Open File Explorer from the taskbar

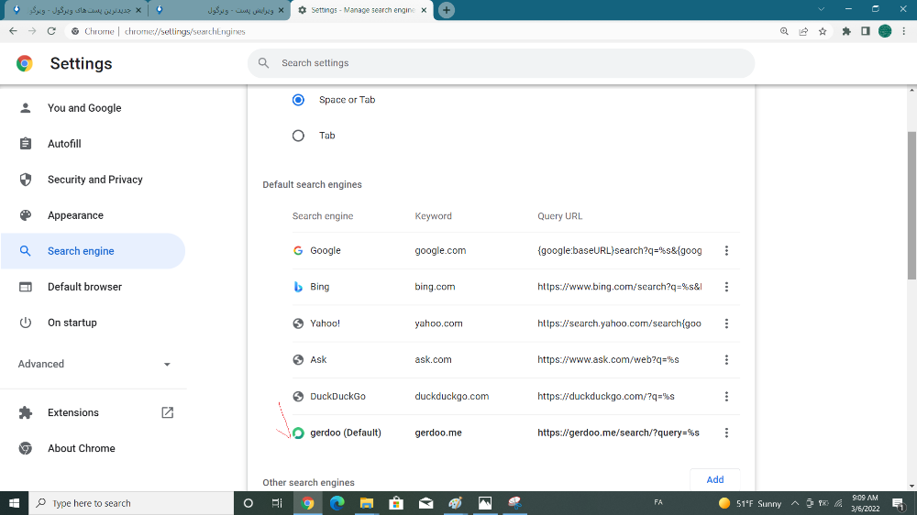point(367,503)
